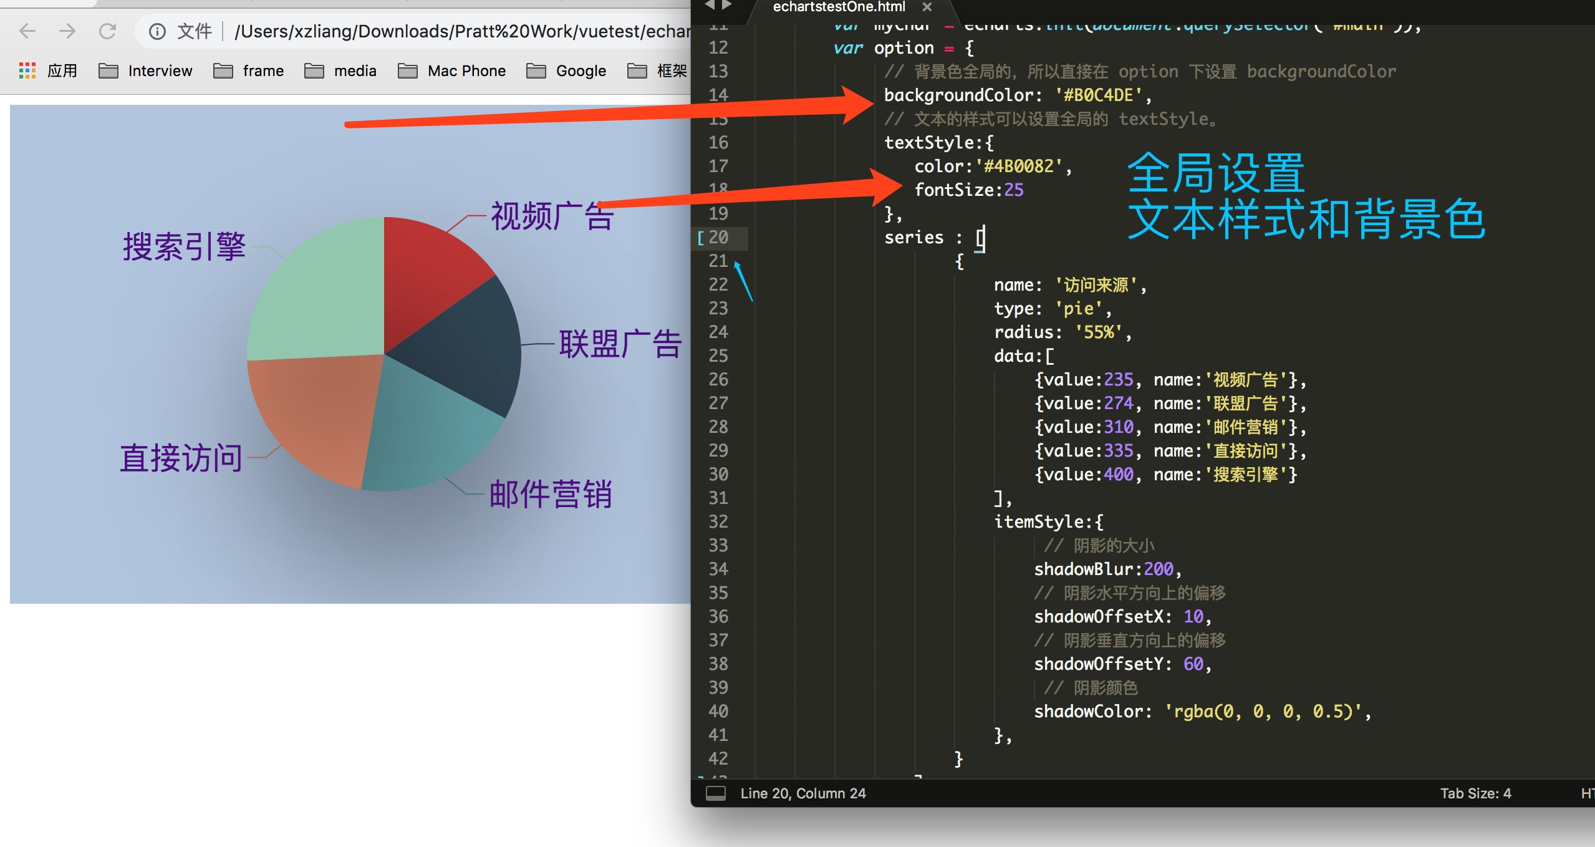Click the 视频广告 pie label
Screen dimensions: 1595x847
click(x=552, y=216)
